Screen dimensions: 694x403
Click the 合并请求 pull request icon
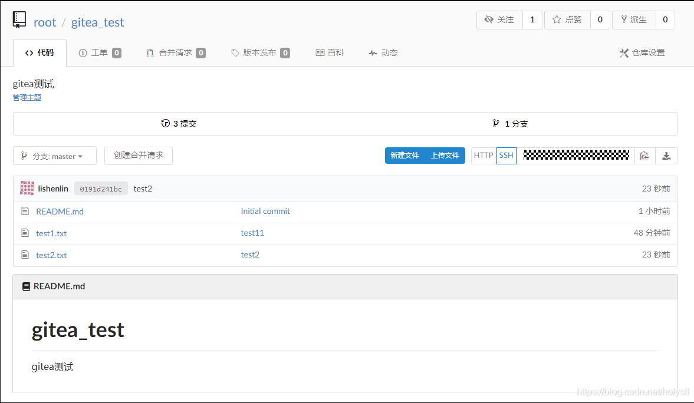[150, 53]
